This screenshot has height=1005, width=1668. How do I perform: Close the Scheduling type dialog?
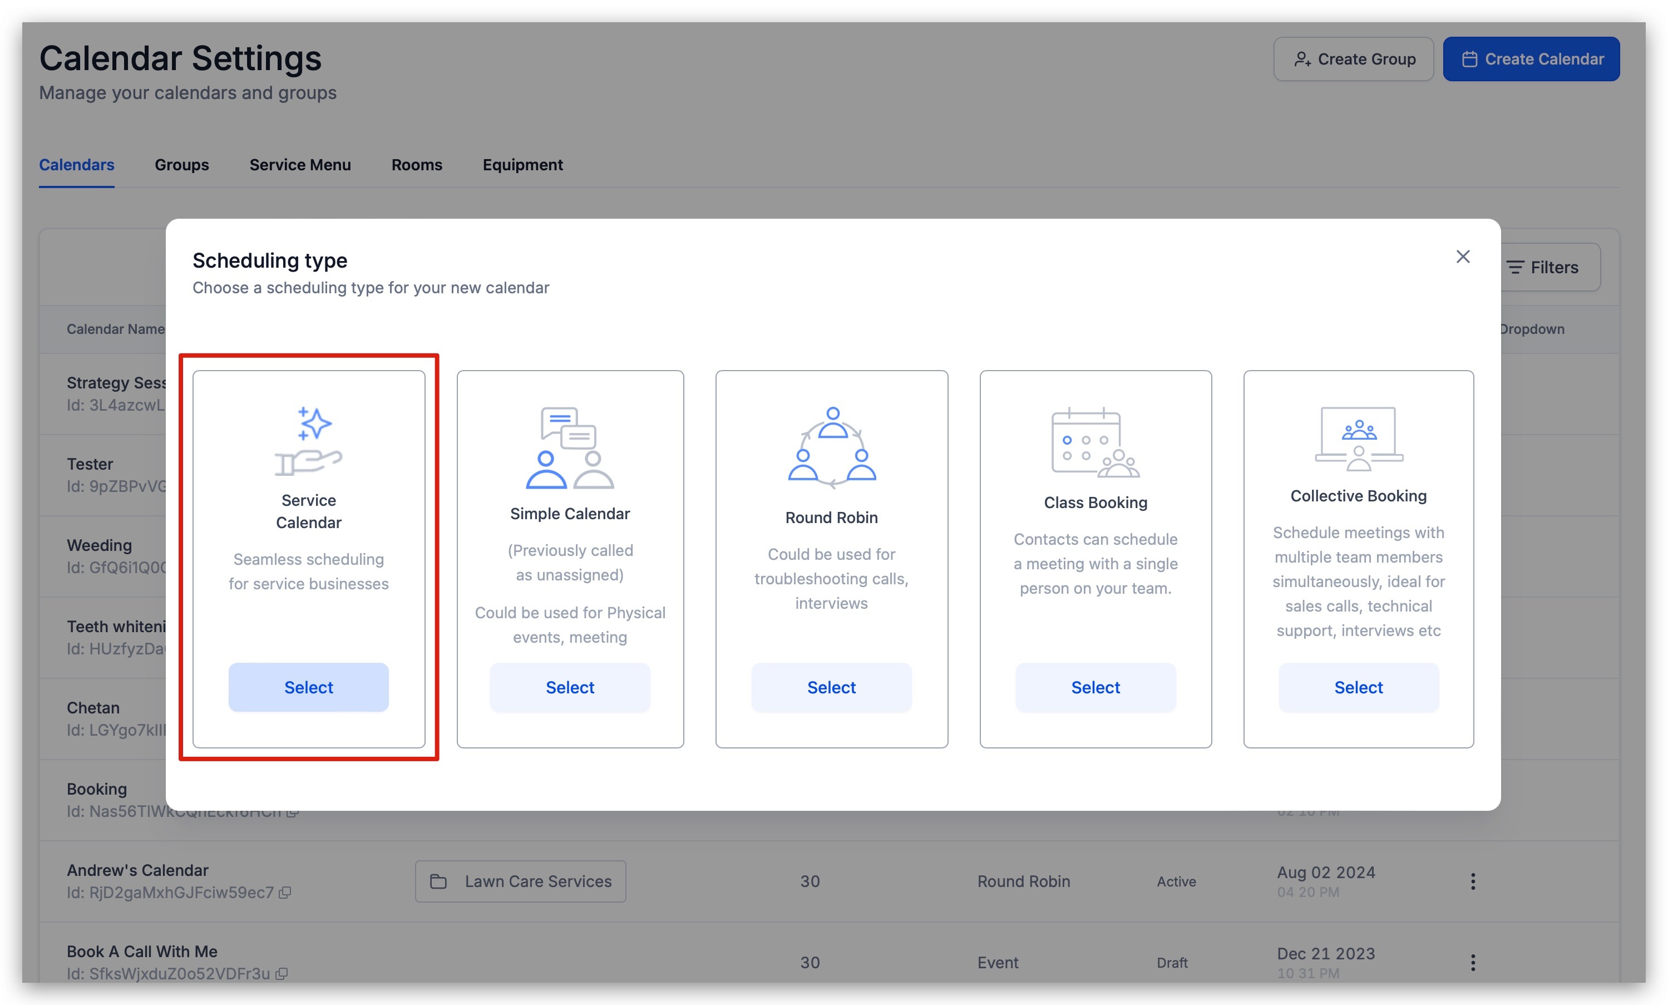(x=1463, y=257)
